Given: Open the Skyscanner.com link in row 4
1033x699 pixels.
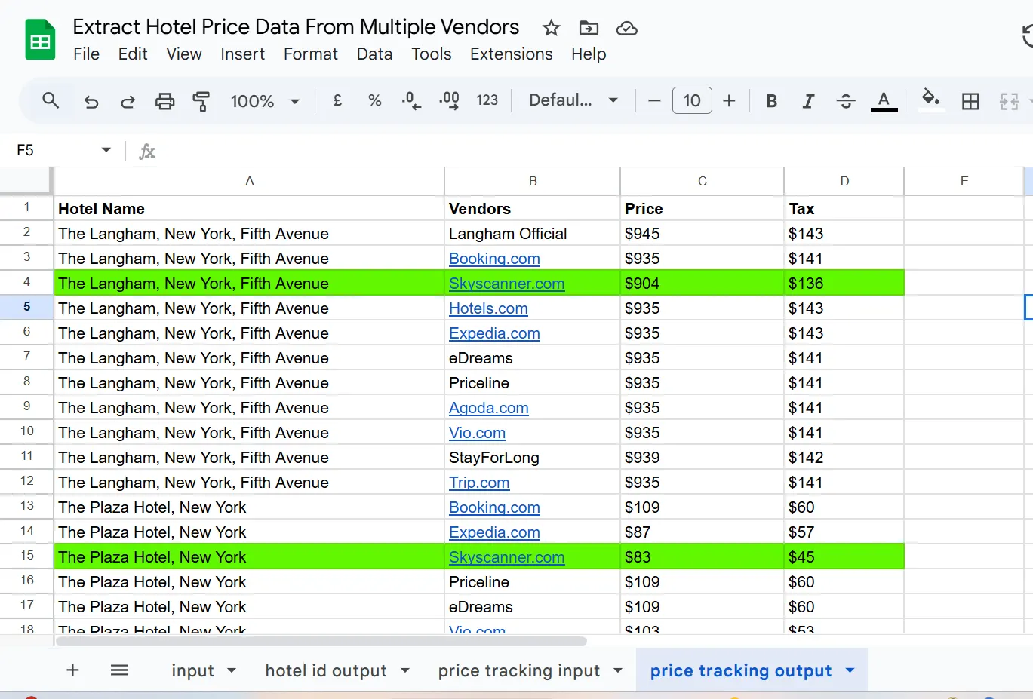Looking at the screenshot, I should click(x=506, y=284).
